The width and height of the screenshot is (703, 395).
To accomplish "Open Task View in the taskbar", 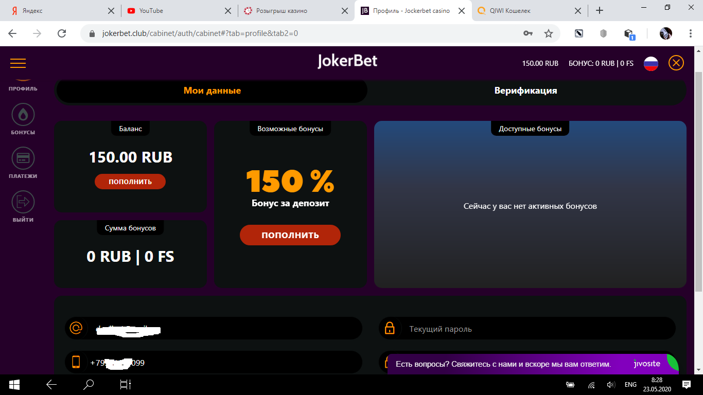I will pos(126,384).
